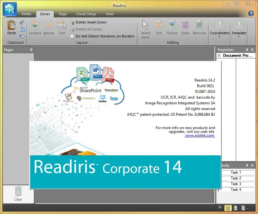
Task: Click the Cut scissors icon
Action: click(x=22, y=22)
